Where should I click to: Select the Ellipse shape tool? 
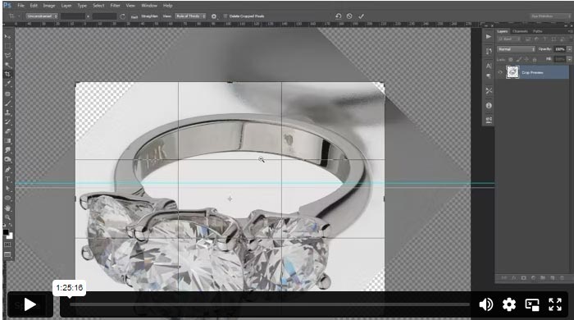[7, 198]
